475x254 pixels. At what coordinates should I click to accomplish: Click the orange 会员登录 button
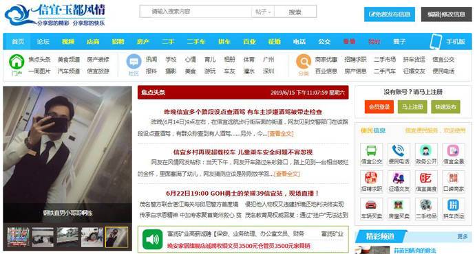click(x=379, y=107)
